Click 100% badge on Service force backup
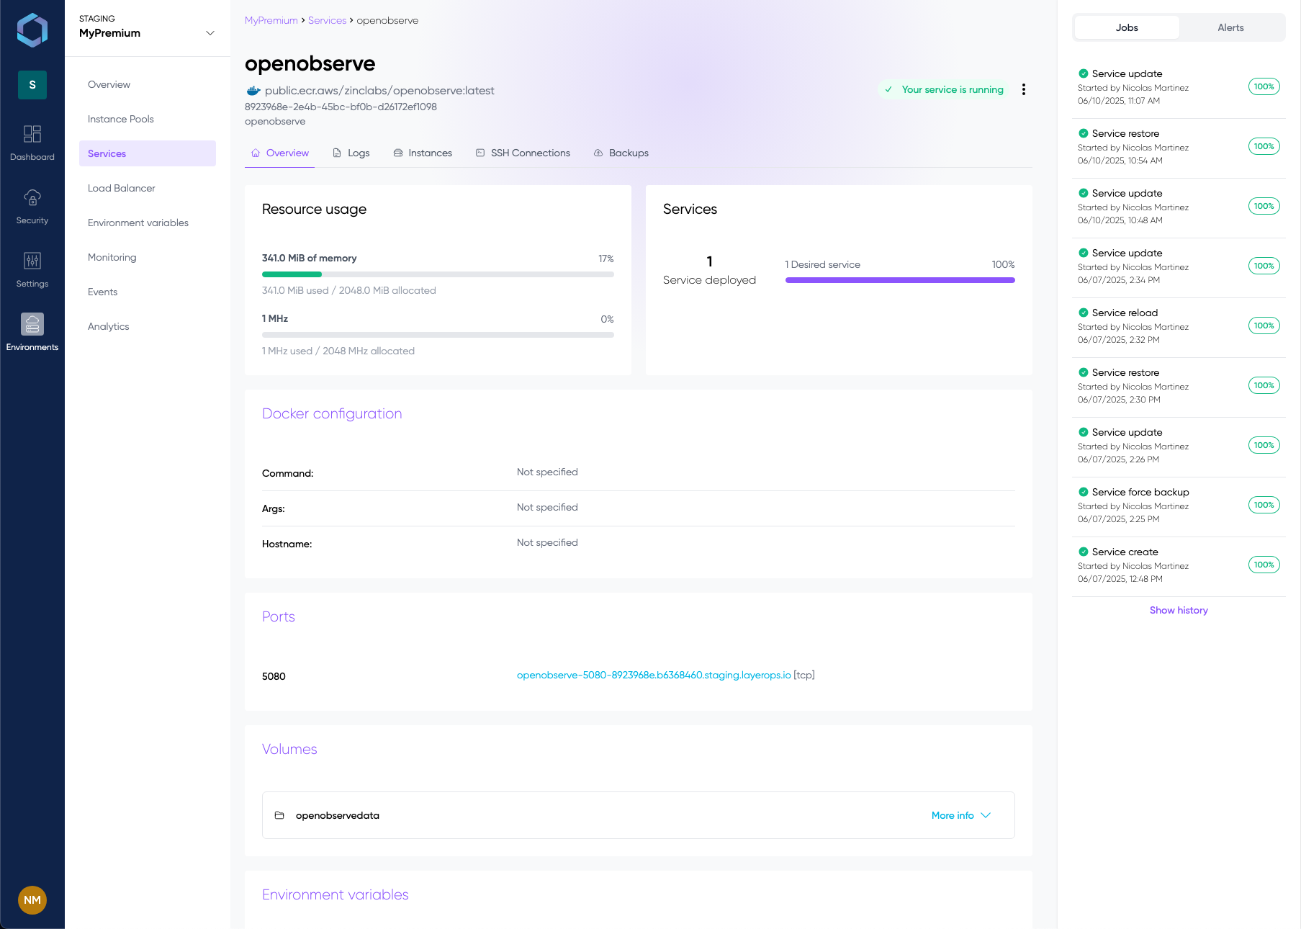The image size is (1301, 929). (x=1264, y=505)
